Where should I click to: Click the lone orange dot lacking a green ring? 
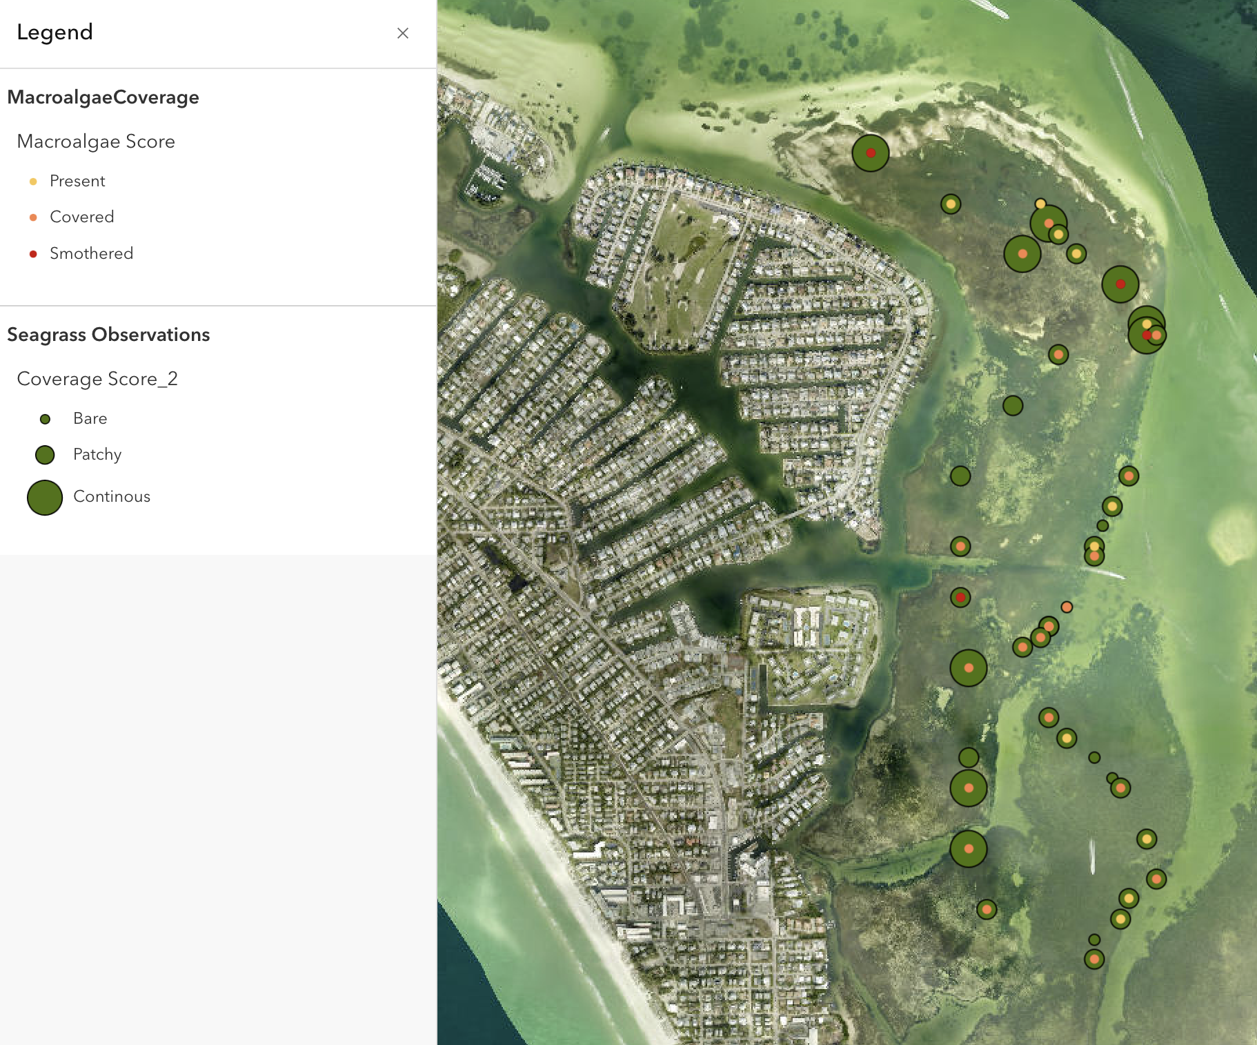pos(1067,607)
